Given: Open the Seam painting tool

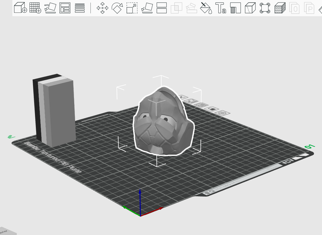Looking at the screenshot, I should pyautogui.click(x=250, y=8).
